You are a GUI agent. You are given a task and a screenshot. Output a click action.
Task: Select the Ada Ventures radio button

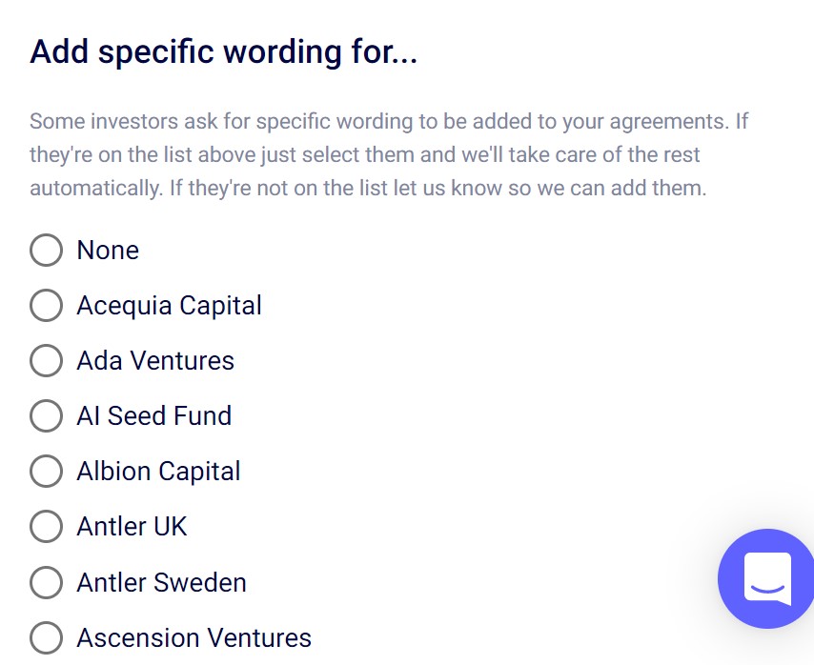[x=46, y=360]
